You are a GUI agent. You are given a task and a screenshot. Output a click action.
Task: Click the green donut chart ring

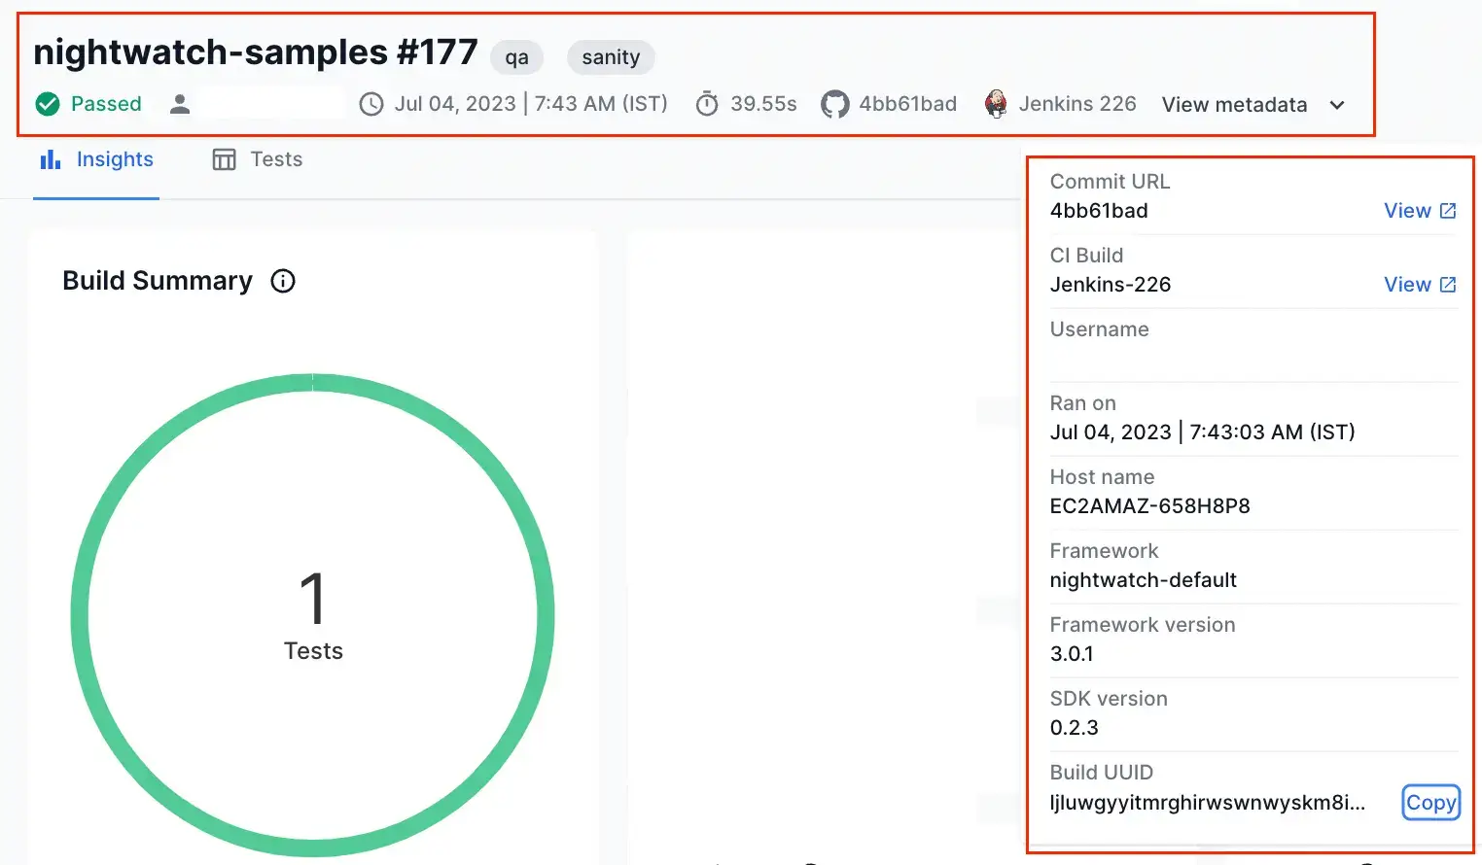pos(80,616)
